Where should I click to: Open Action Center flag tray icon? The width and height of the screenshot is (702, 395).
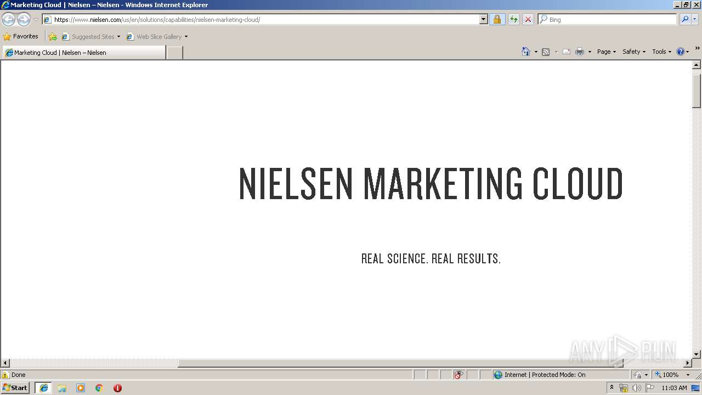point(649,388)
